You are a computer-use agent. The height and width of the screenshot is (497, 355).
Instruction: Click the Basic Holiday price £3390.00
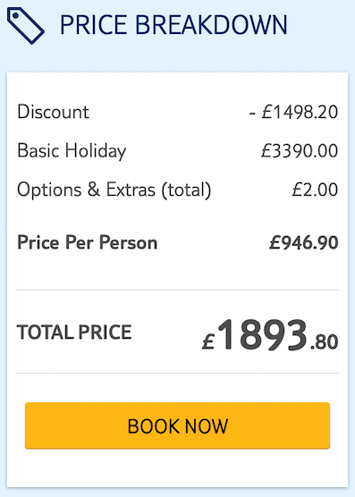[x=300, y=151]
